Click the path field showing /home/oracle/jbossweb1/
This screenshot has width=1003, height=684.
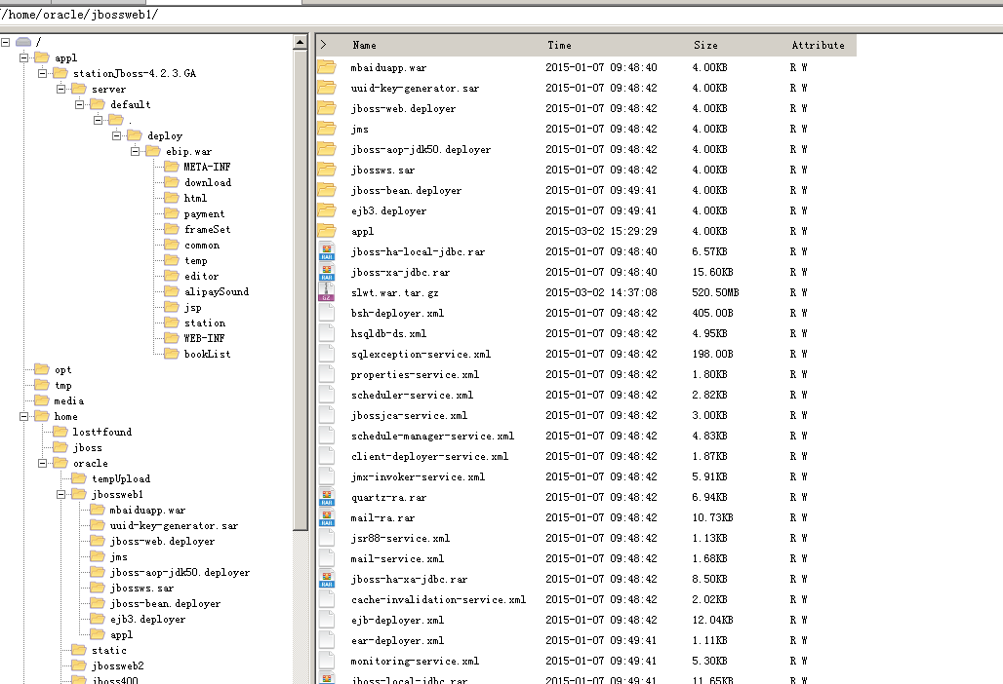point(501,15)
